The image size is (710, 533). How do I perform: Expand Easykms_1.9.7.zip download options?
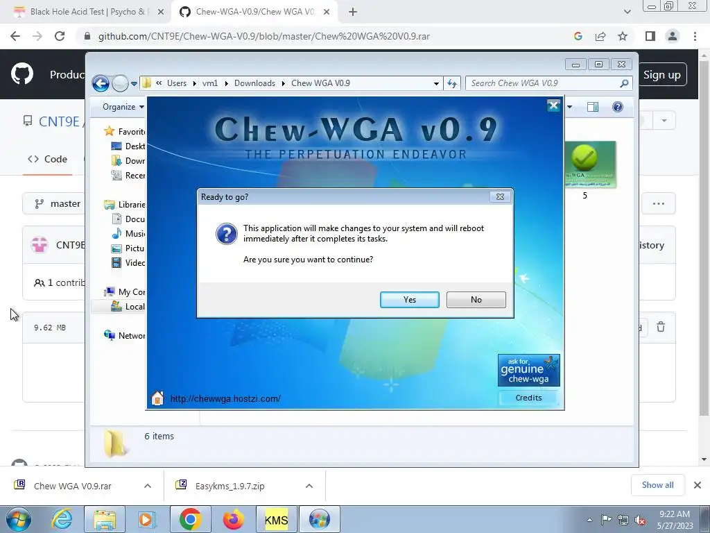(x=309, y=486)
